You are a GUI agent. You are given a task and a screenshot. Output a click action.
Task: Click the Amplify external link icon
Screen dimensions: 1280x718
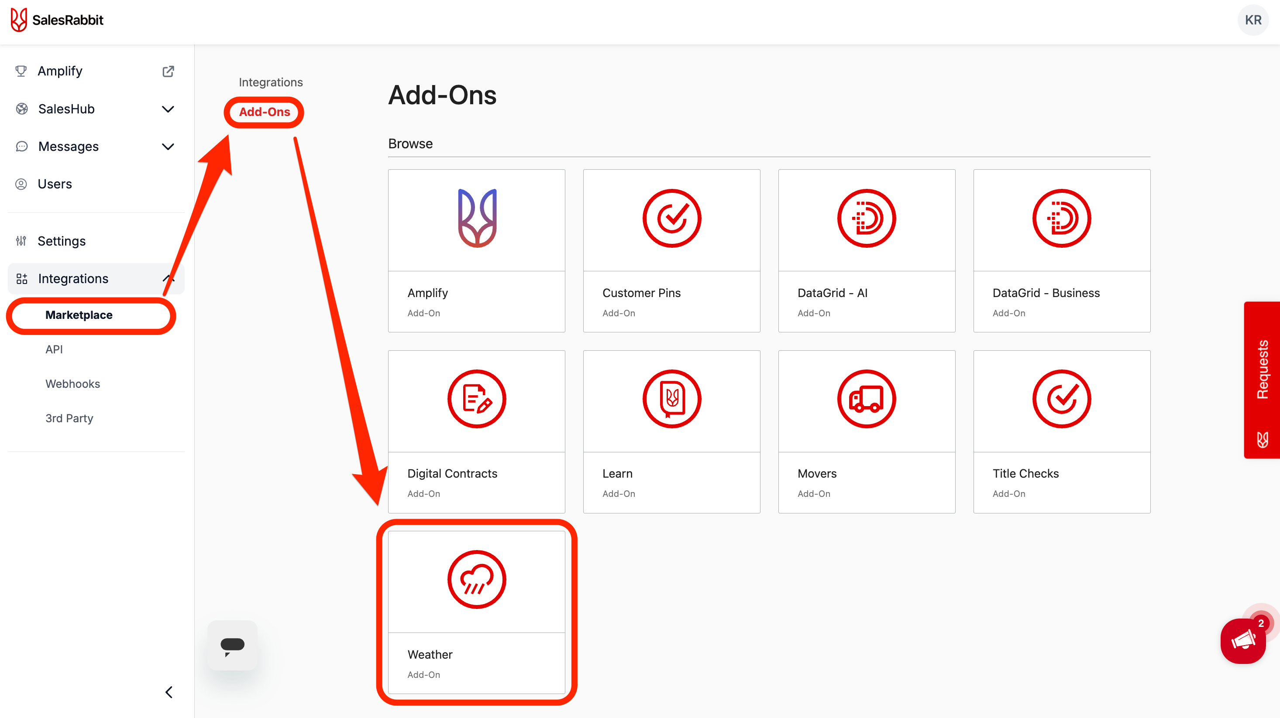click(x=168, y=71)
